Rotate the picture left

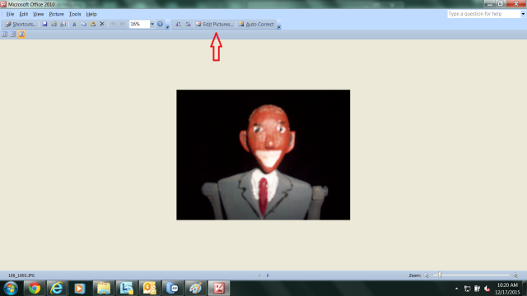click(179, 24)
